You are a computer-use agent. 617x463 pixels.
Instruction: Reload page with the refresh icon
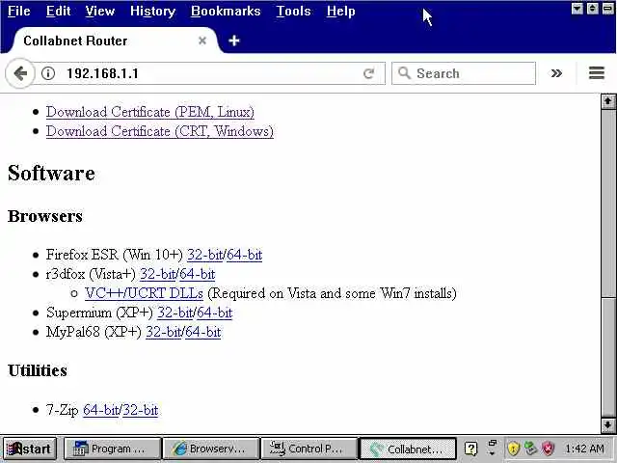368,73
